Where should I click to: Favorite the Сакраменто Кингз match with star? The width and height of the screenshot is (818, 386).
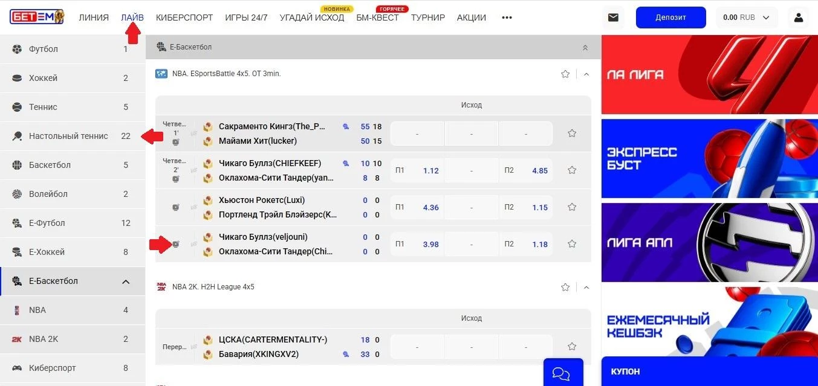click(572, 133)
